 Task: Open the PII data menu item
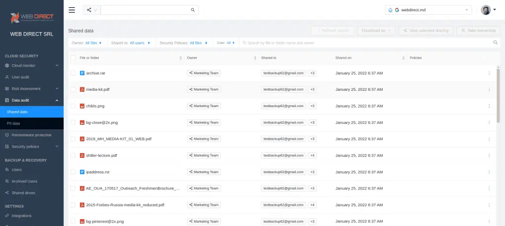[32, 123]
